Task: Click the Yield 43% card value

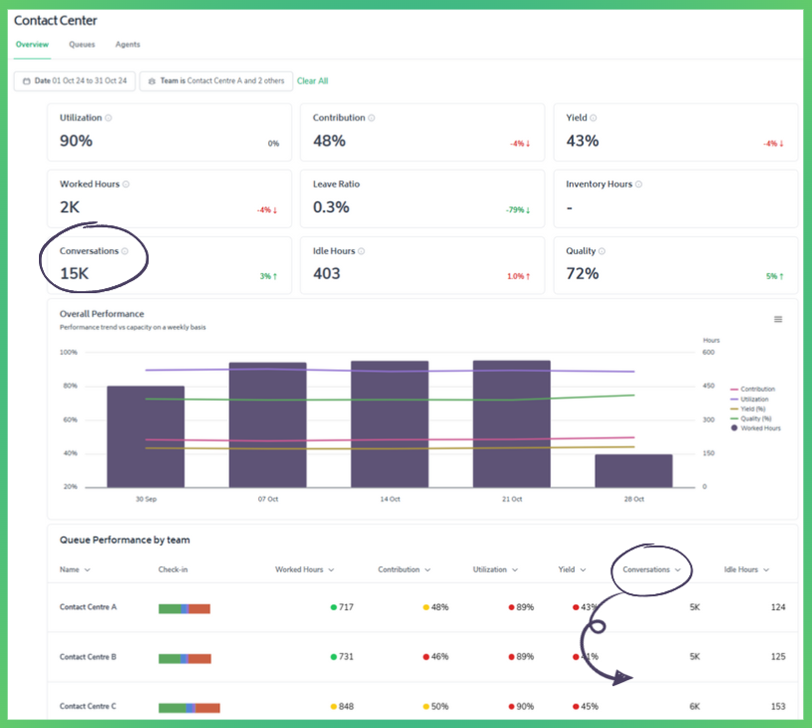Action: tap(583, 141)
